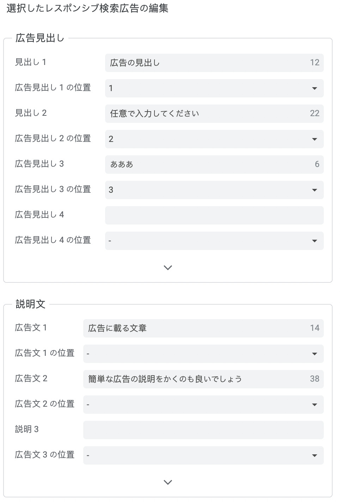Click the 広告見出し 3 text field
This screenshot has width=340, height=502.
pyautogui.click(x=208, y=165)
